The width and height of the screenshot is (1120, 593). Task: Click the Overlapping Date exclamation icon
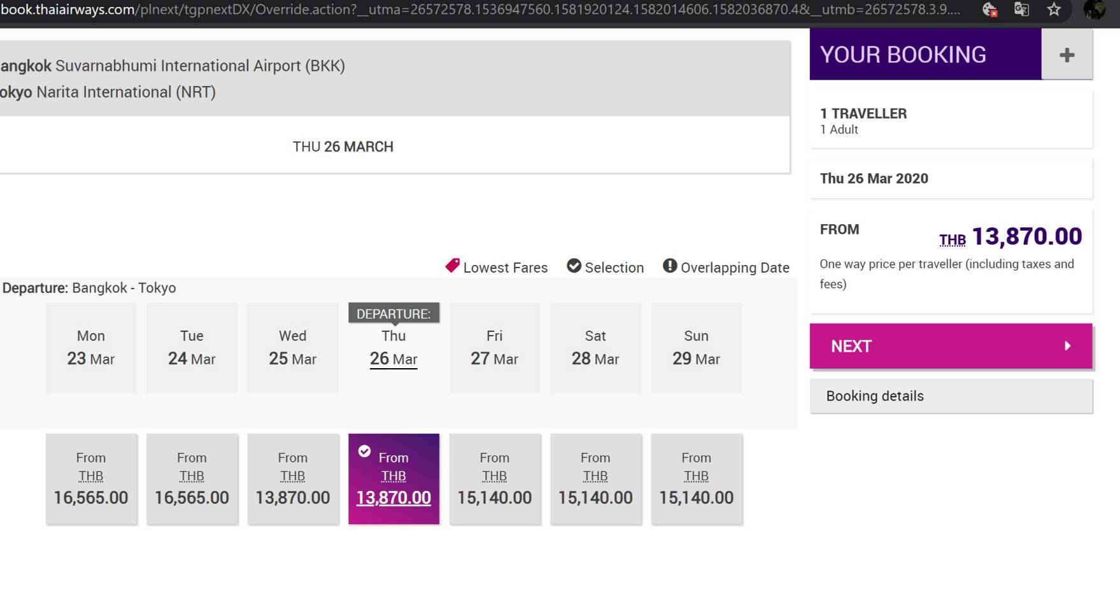(x=670, y=266)
